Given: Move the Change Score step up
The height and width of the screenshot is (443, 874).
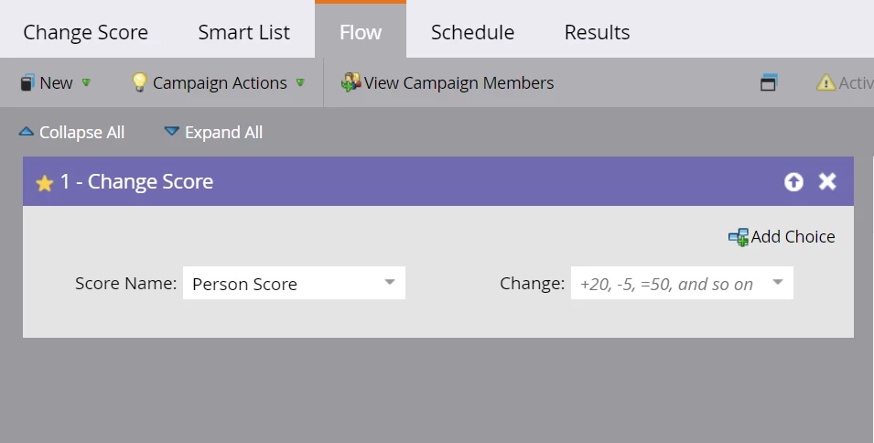Looking at the screenshot, I should pyautogui.click(x=793, y=182).
